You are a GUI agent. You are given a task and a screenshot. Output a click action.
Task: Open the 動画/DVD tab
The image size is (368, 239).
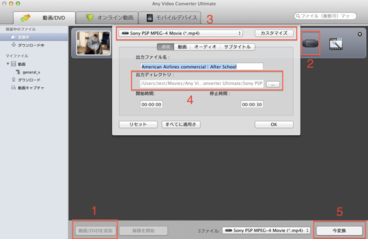click(44, 18)
